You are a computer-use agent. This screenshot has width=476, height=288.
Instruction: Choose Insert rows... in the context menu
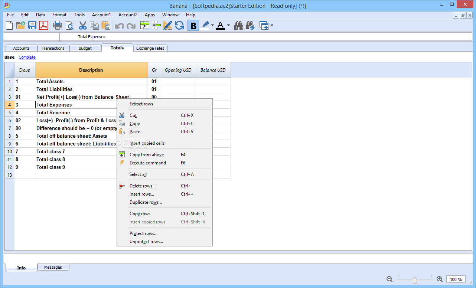pos(164,194)
